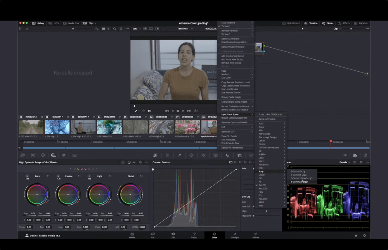
Task: Open the Magic Mask palette icon
Action: tap(215, 155)
